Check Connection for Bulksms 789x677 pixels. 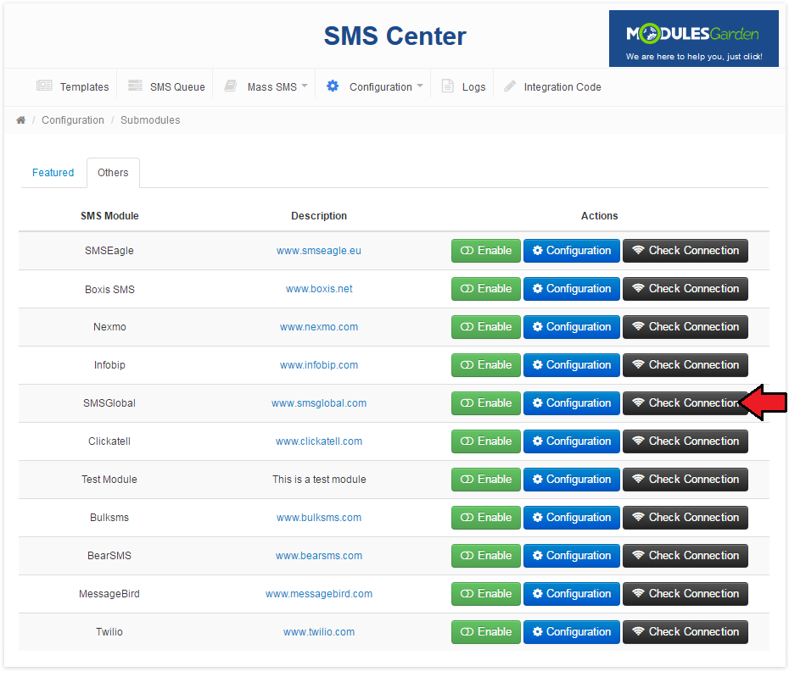point(685,518)
